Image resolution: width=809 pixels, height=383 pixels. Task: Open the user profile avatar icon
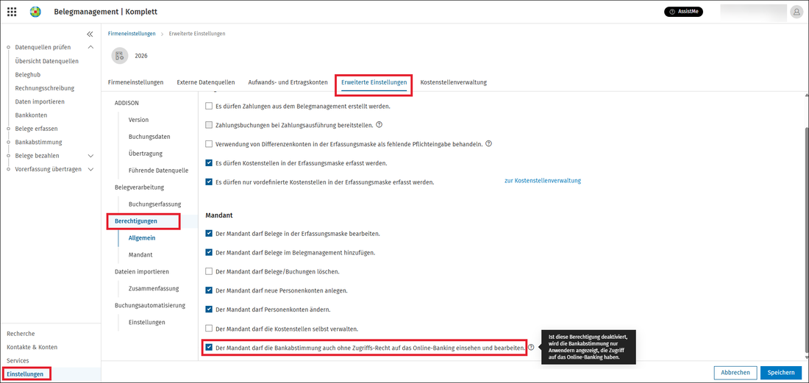point(796,12)
